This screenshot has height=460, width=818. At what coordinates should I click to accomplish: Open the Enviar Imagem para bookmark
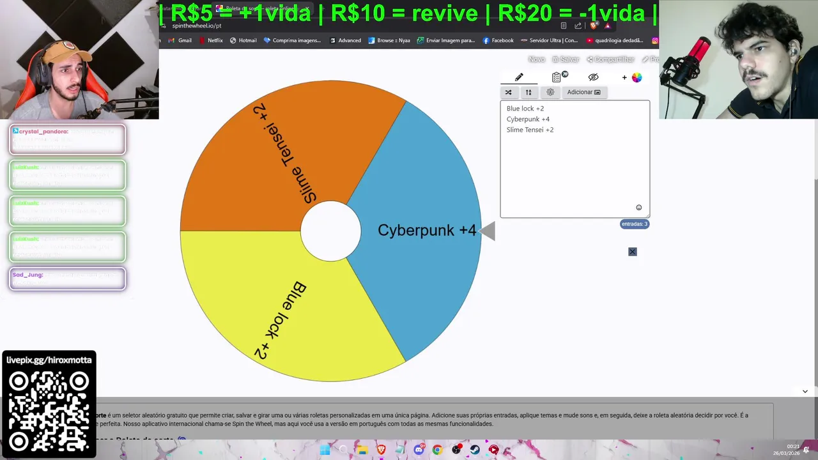tap(446, 40)
